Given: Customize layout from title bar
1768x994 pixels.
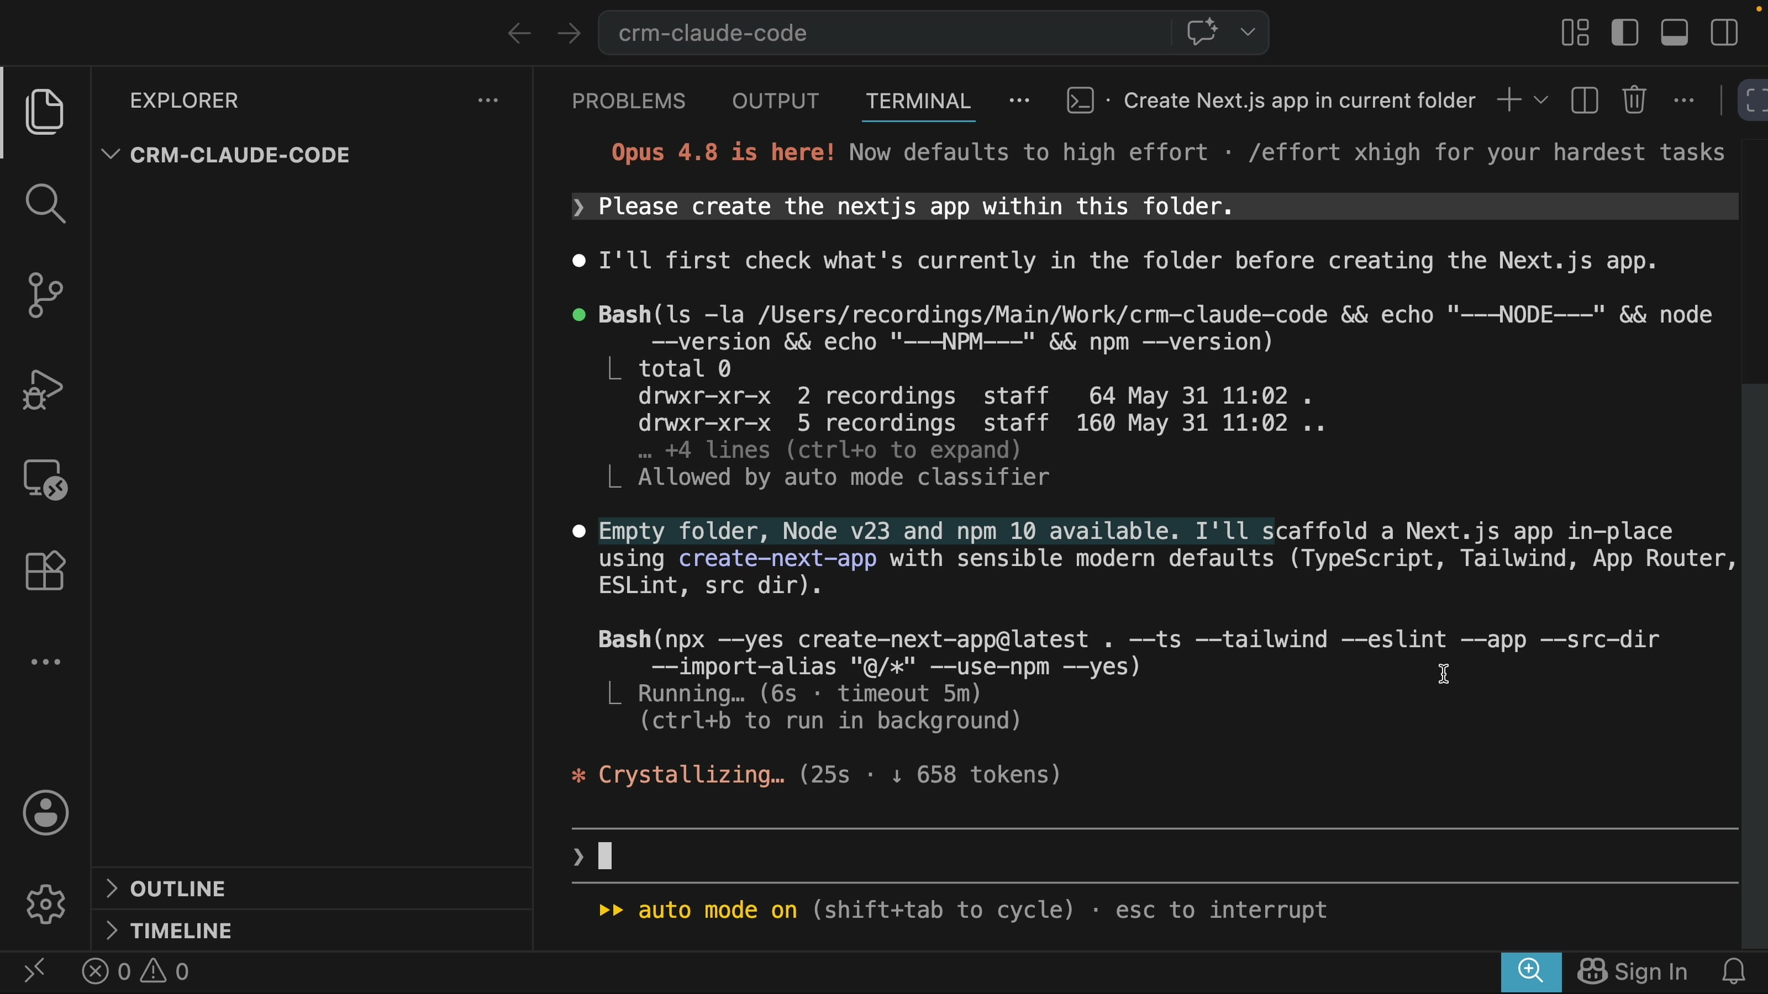Looking at the screenshot, I should coord(1575,32).
